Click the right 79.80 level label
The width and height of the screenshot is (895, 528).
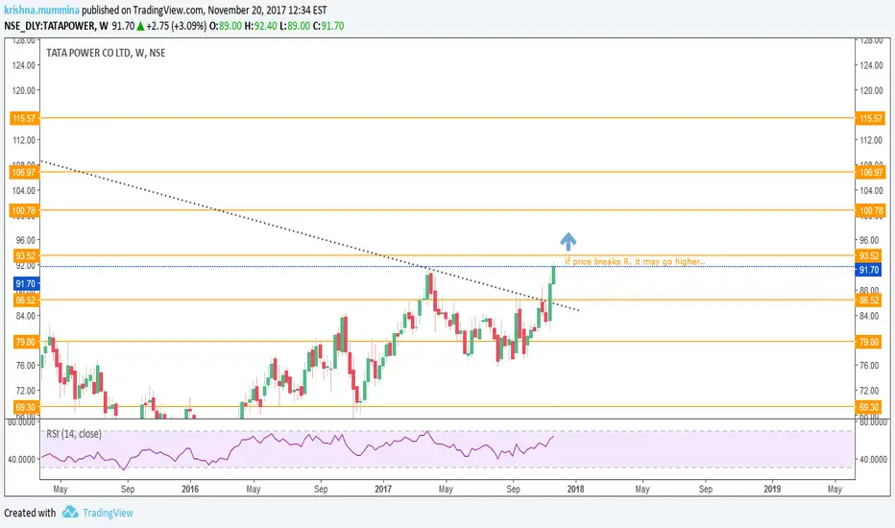pos(869,342)
